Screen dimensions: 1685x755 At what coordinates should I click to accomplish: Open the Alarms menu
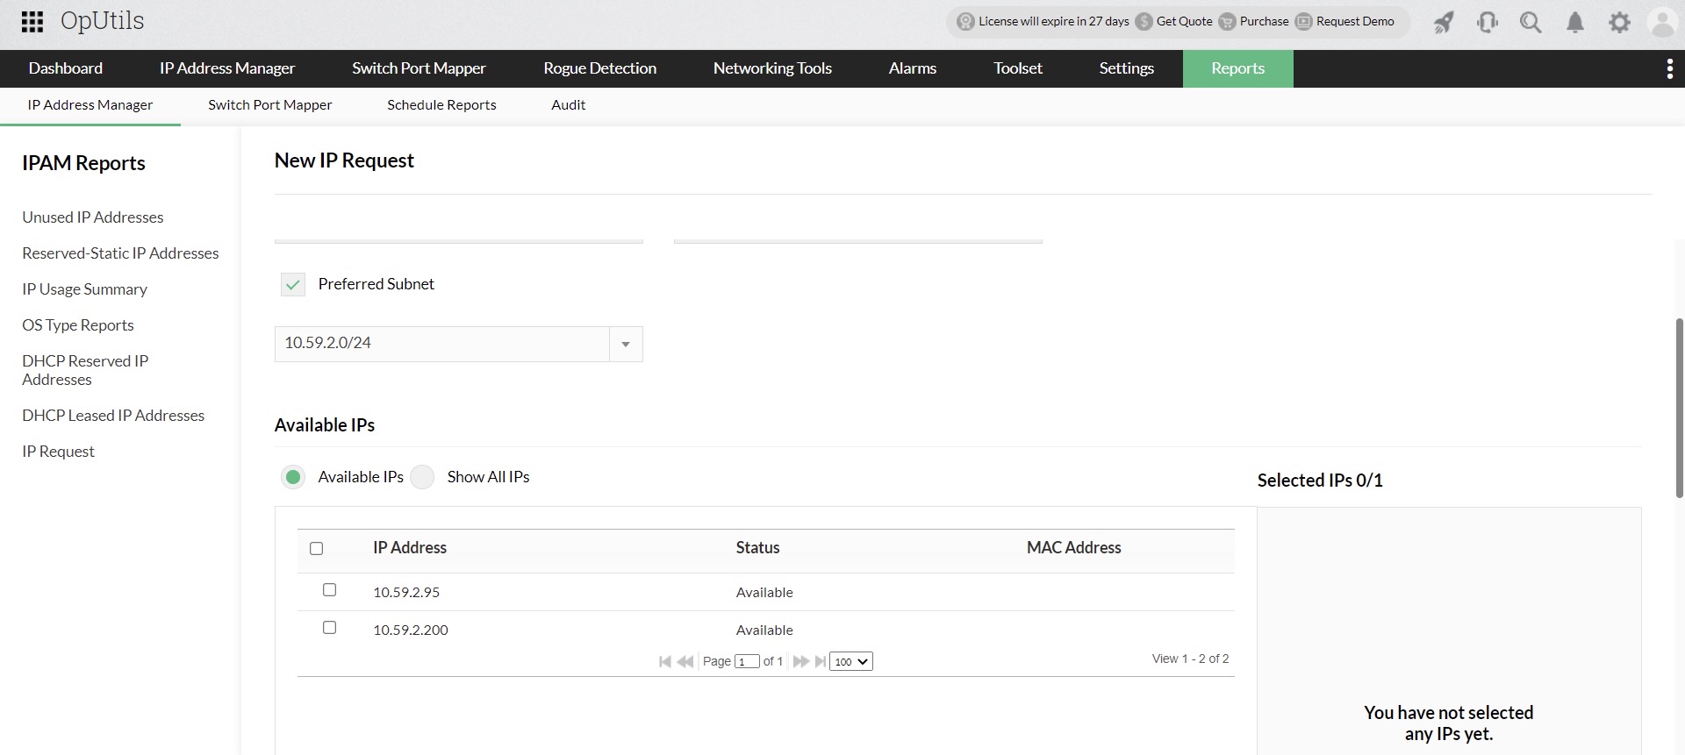(x=913, y=68)
